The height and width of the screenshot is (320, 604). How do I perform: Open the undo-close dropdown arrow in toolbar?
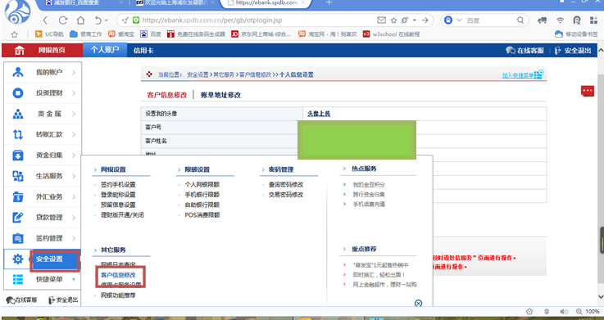coord(107,20)
